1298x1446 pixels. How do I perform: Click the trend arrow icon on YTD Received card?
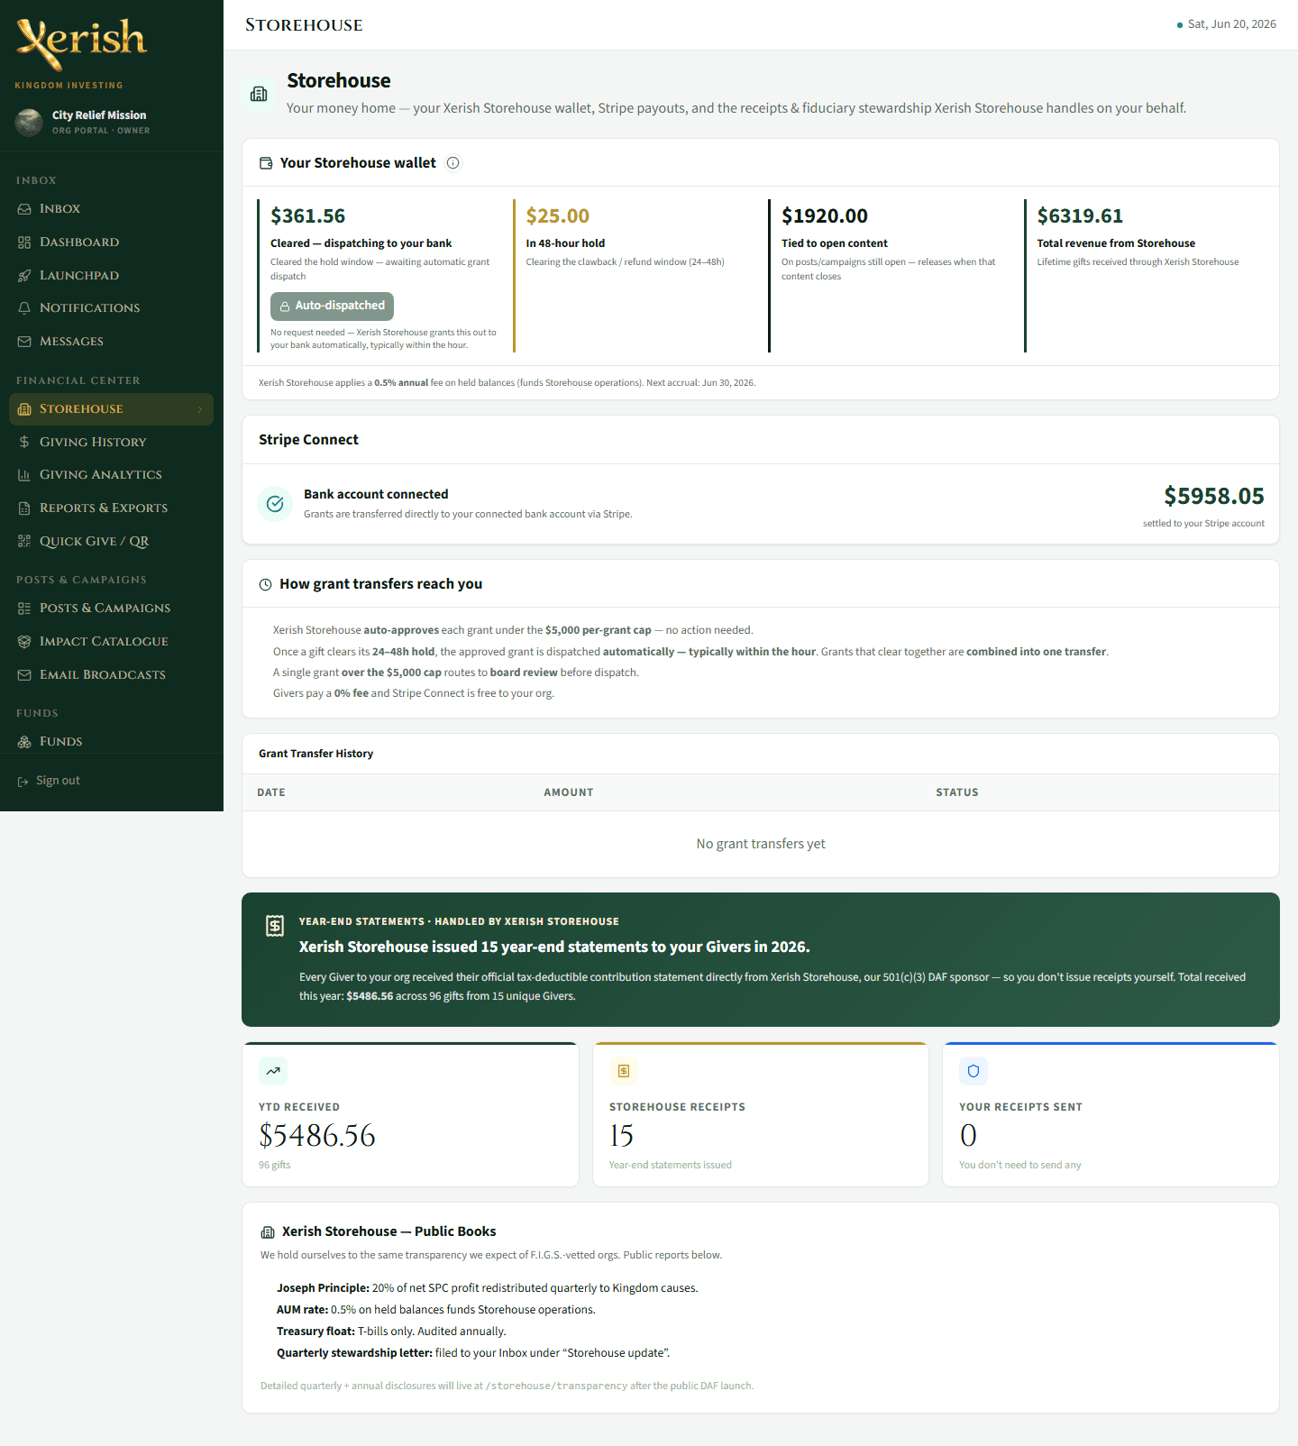(x=273, y=1071)
